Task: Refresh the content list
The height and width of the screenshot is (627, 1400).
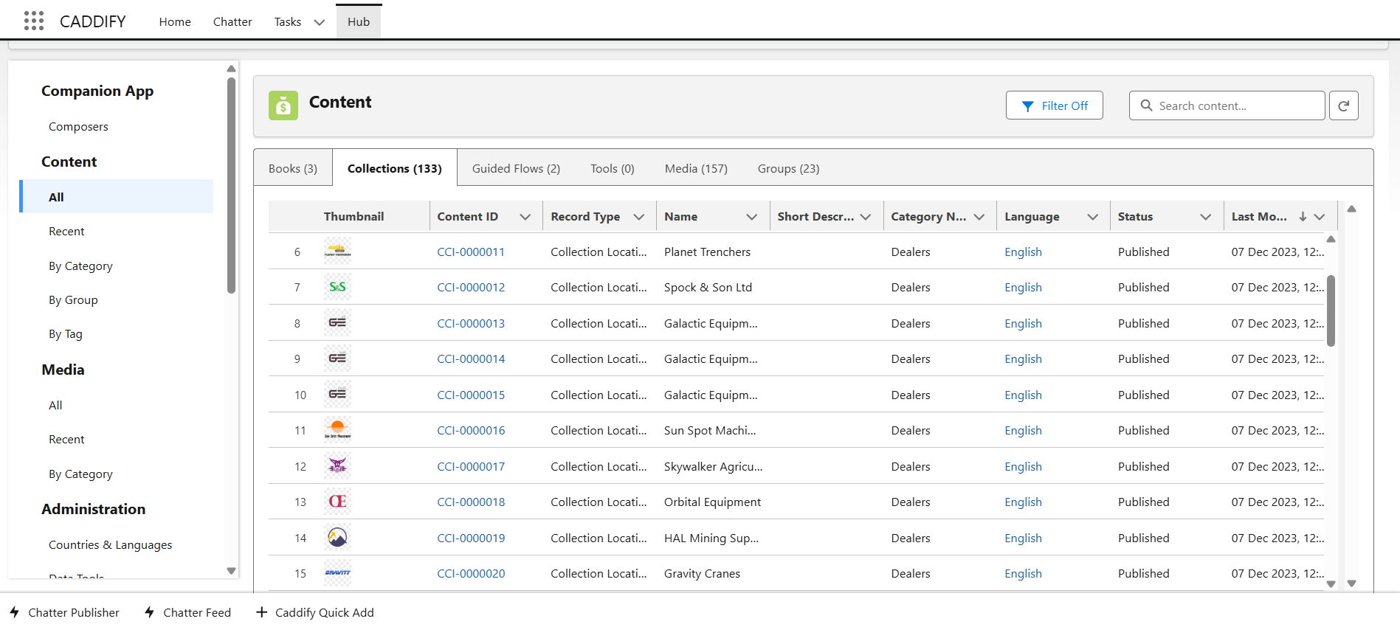Action: point(1343,105)
